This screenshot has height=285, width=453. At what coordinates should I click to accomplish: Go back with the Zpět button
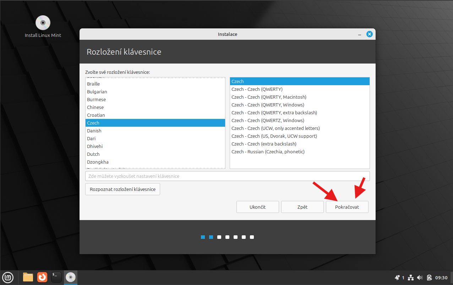coord(302,207)
